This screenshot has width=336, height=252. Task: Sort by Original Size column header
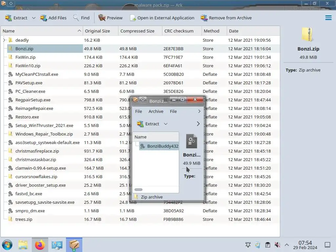[x=100, y=31]
